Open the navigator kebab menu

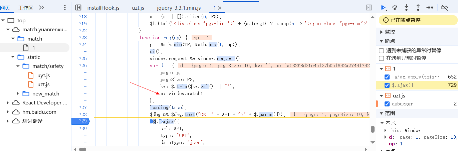[x=65, y=7]
